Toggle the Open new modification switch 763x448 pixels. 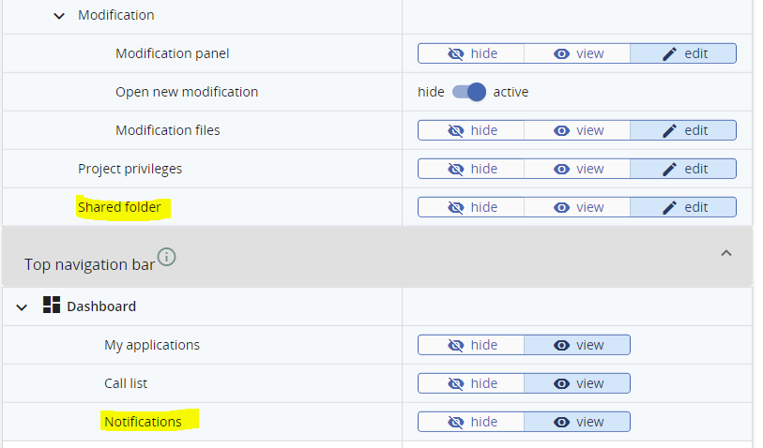[x=469, y=92]
